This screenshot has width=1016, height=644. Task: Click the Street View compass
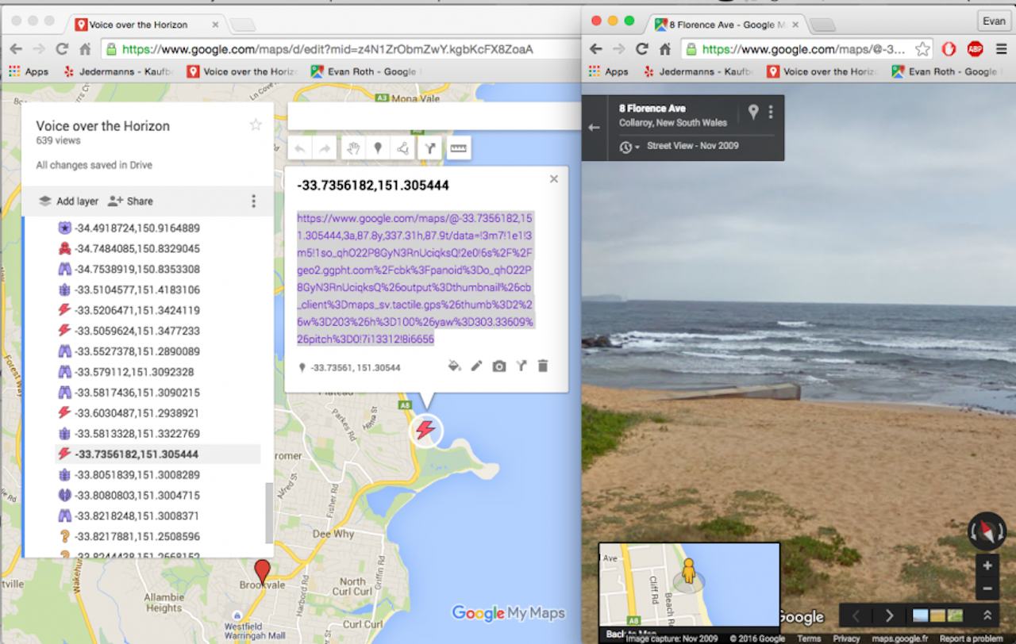coord(987,531)
